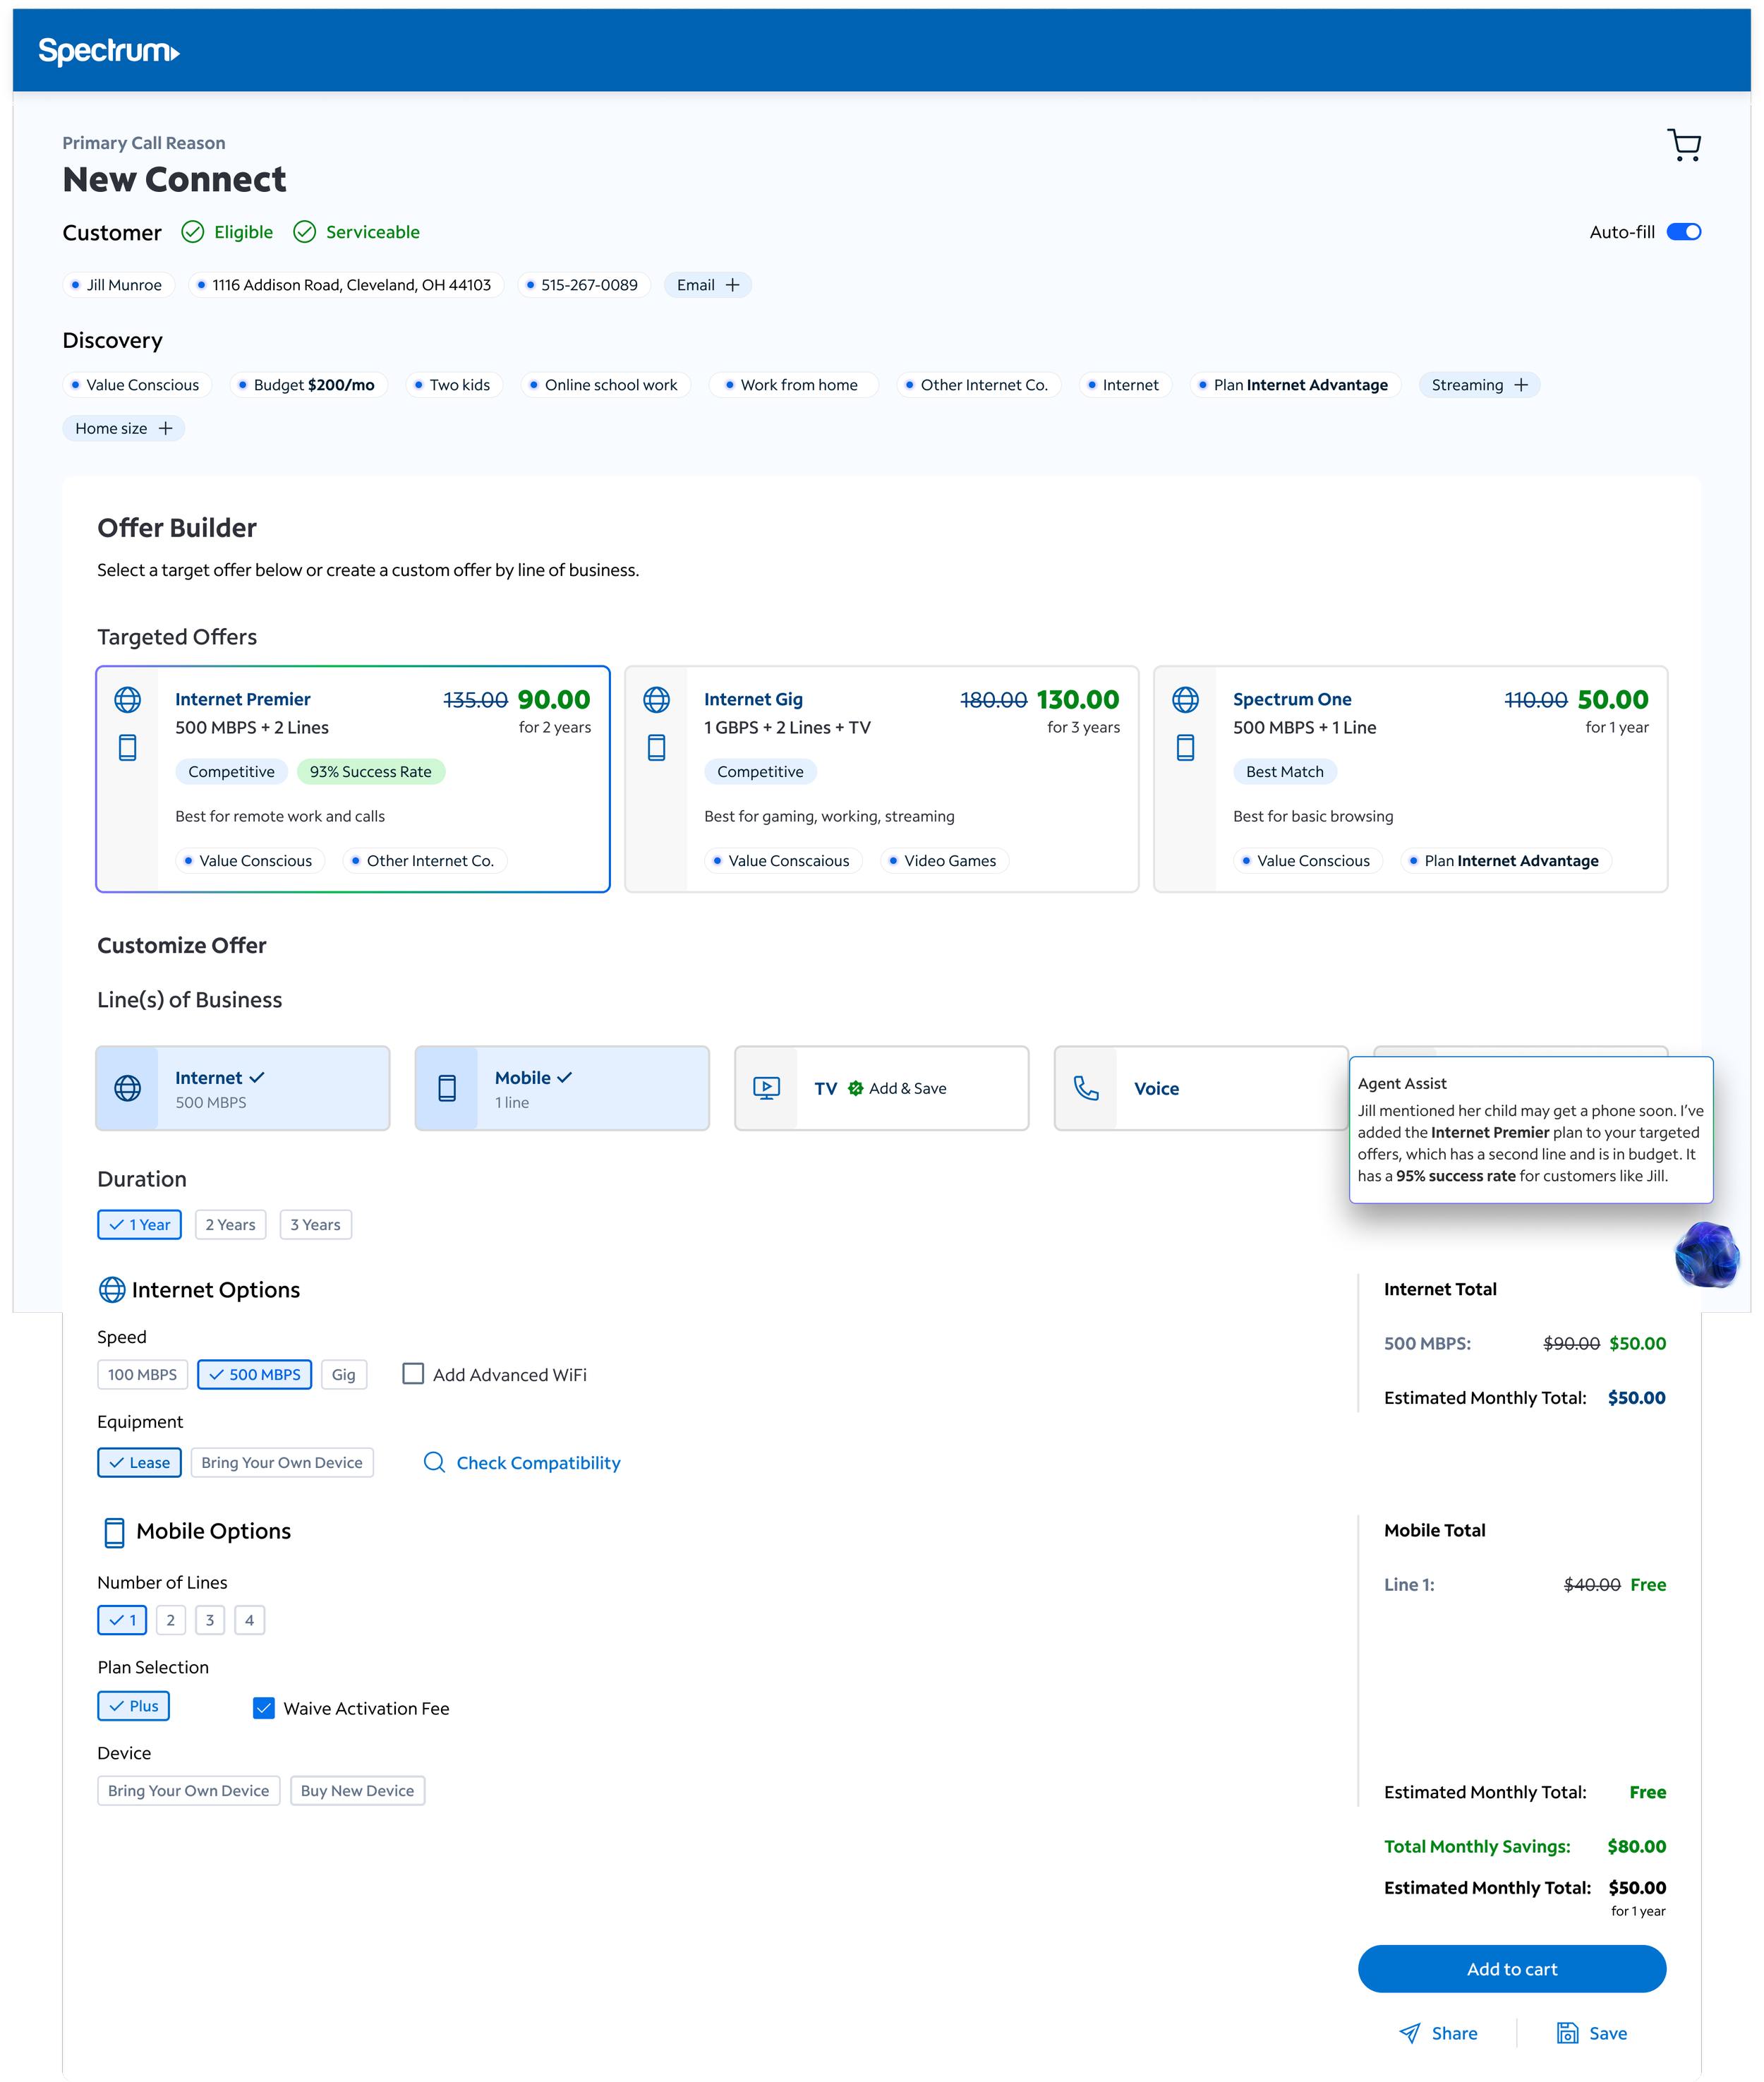
Task: Click the Two kids discovery chip
Action: click(x=455, y=385)
